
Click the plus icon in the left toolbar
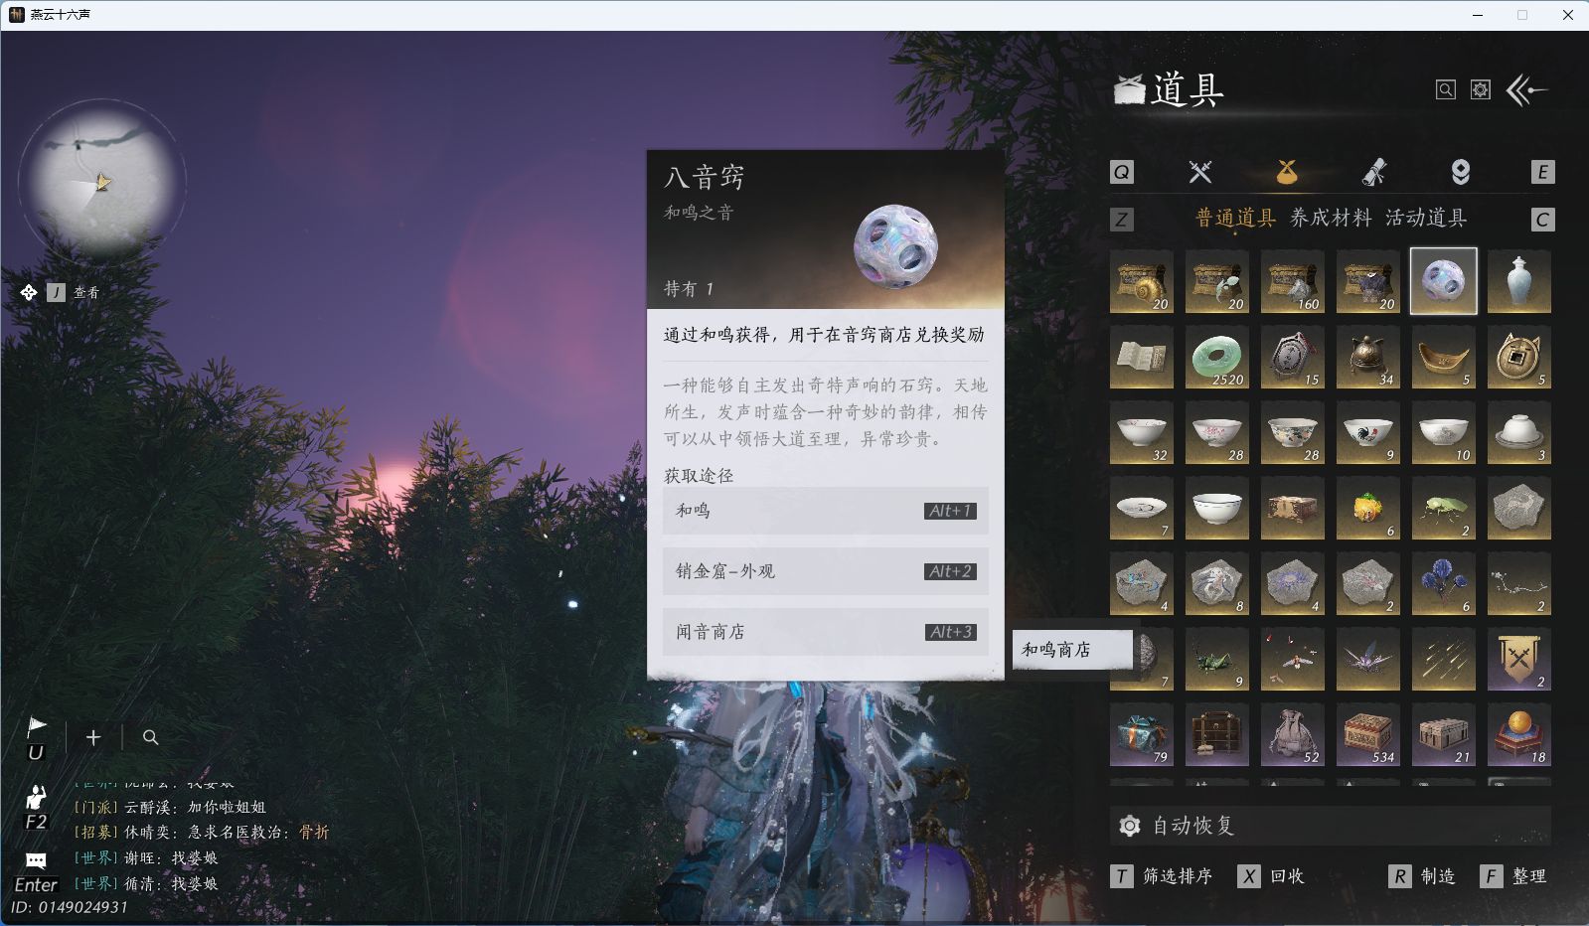tap(93, 737)
